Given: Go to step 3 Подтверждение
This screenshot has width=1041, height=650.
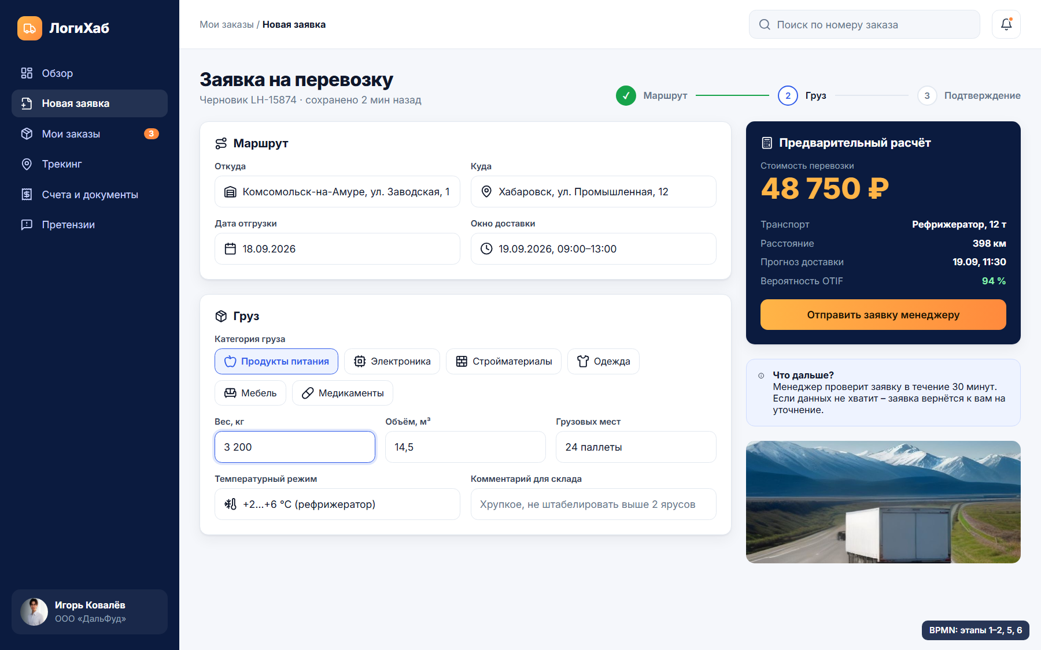Looking at the screenshot, I should click(969, 95).
